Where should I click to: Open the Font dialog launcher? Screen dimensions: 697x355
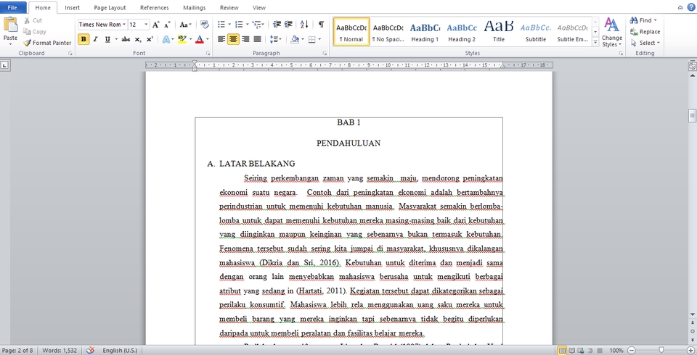(208, 54)
